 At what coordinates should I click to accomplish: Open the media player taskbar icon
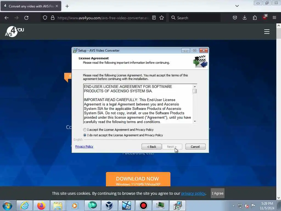coord(75,206)
